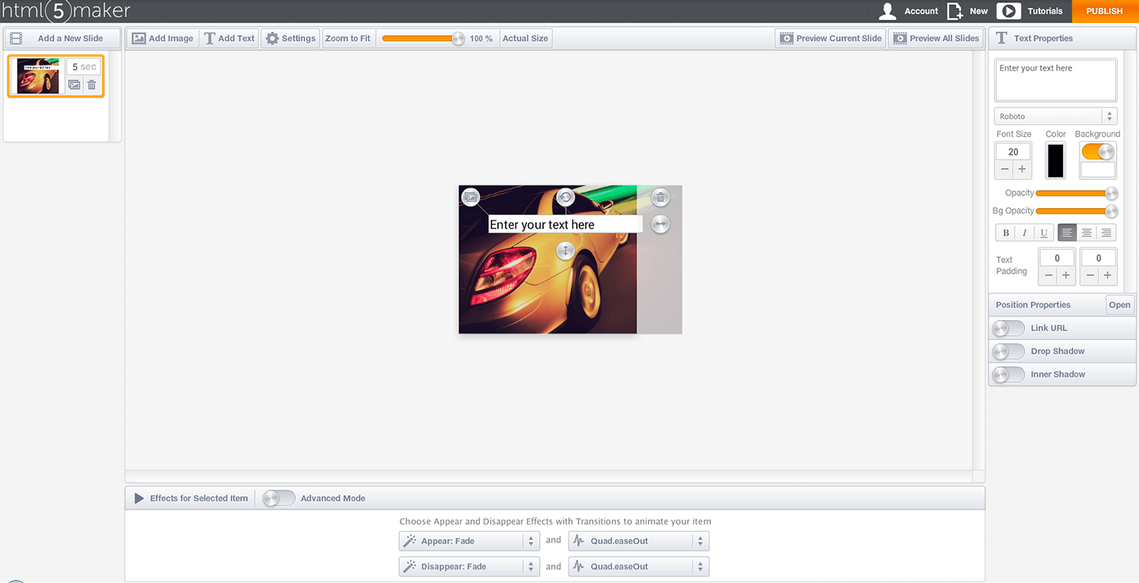Select the car slide thumbnail
This screenshot has height=583, width=1139.
[38, 76]
